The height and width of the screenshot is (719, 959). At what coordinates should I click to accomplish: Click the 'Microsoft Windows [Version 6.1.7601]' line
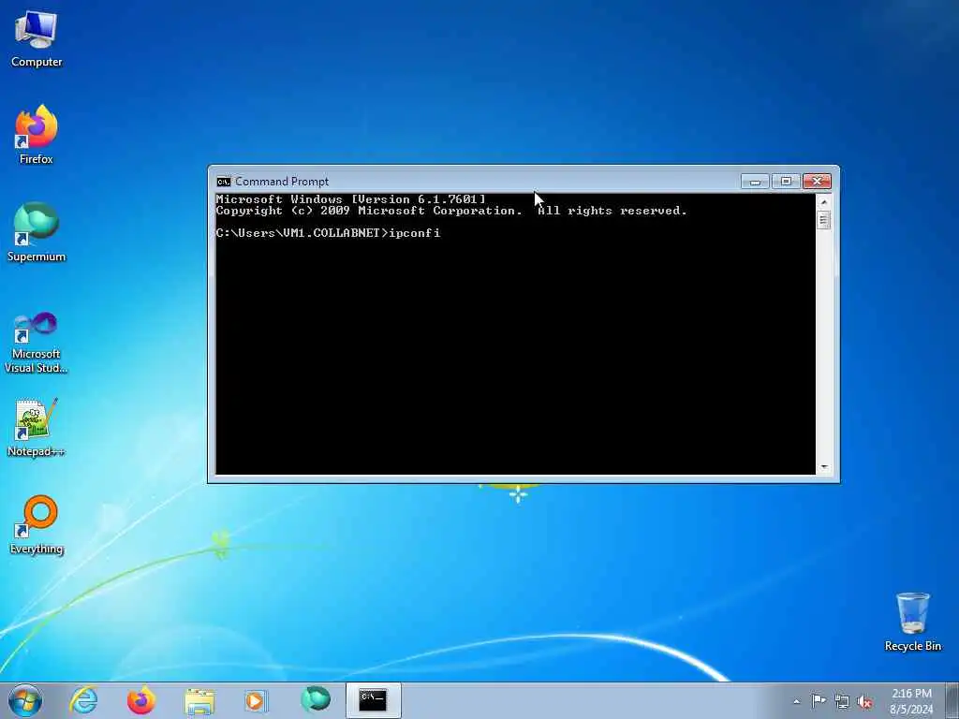(351, 199)
